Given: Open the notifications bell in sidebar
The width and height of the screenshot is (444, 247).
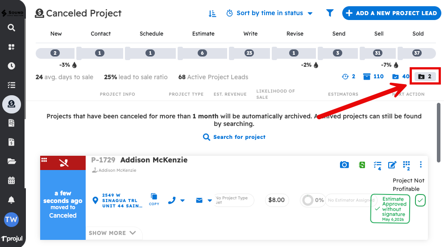Looking at the screenshot, I should (x=12, y=199).
